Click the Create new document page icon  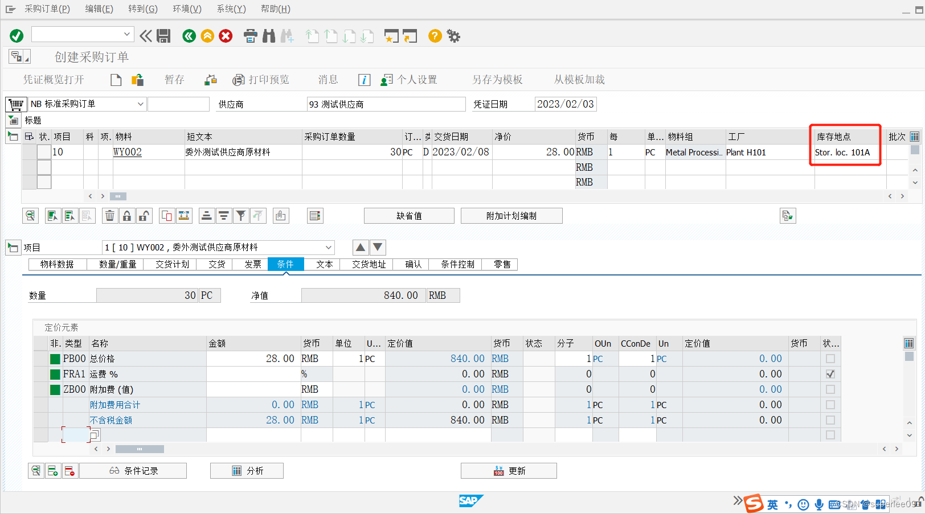116,80
